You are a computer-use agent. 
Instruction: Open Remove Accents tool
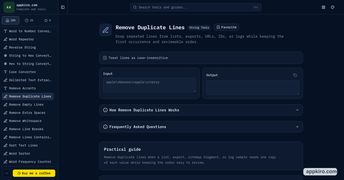(28, 88)
